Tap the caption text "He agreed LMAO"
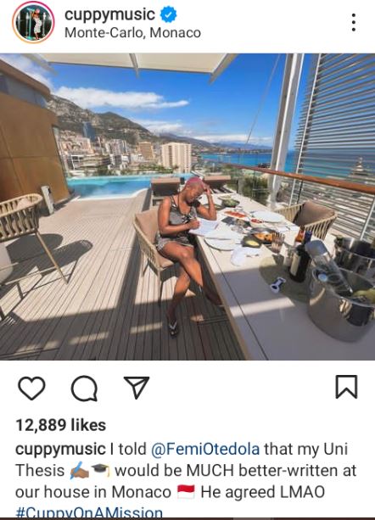This screenshot has width=375, height=520. [263, 492]
